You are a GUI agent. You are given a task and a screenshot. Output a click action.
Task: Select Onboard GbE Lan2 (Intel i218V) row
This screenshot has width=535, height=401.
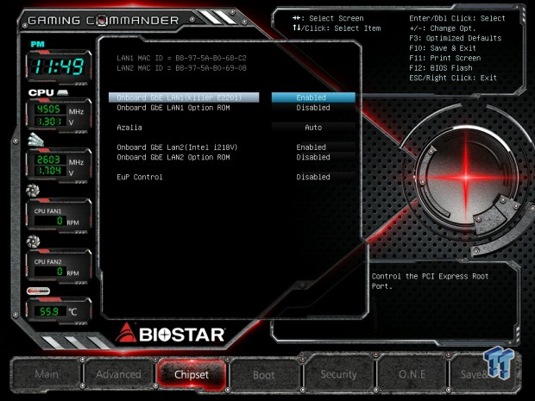click(177, 147)
